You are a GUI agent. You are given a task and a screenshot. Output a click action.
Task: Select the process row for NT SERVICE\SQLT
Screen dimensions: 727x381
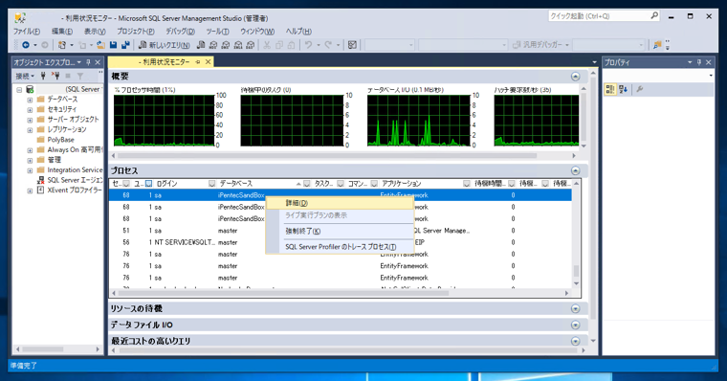pos(340,242)
